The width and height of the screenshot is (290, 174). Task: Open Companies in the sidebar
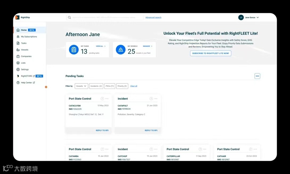coord(26,56)
